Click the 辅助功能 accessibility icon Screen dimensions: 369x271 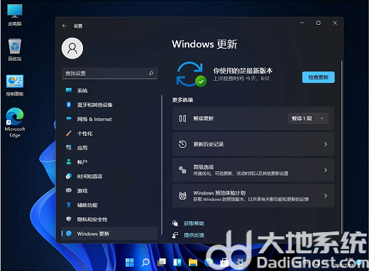(x=69, y=204)
